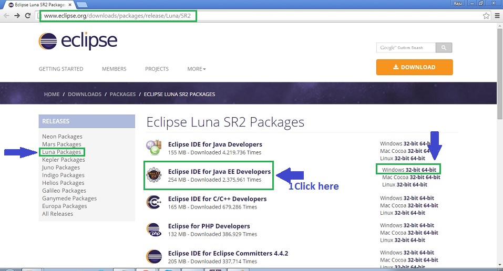Viewport: 503px width, 271px height.
Task: Bookmark this page with the star icon
Action: (x=486, y=16)
